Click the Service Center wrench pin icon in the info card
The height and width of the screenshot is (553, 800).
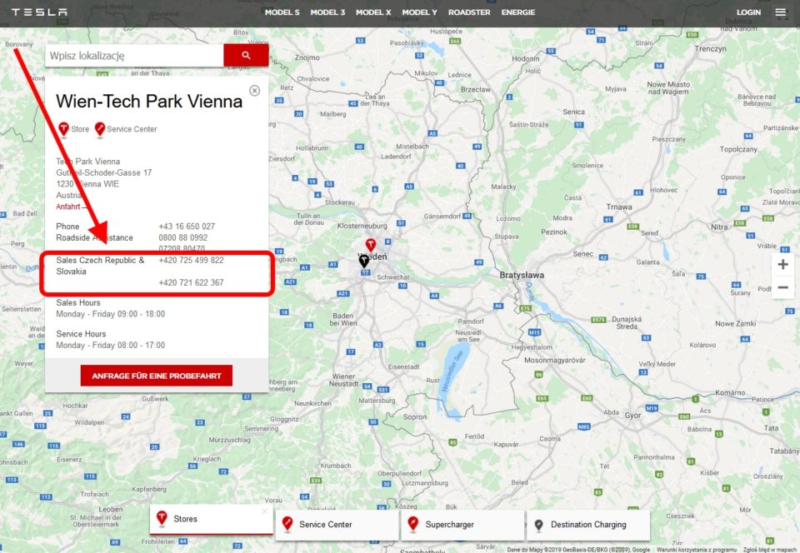[100, 129]
